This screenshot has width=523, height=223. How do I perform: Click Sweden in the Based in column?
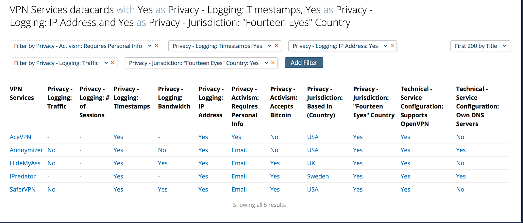[x=318, y=176]
